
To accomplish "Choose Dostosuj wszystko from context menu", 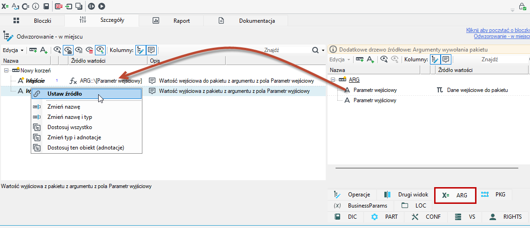I will [x=87, y=127].
